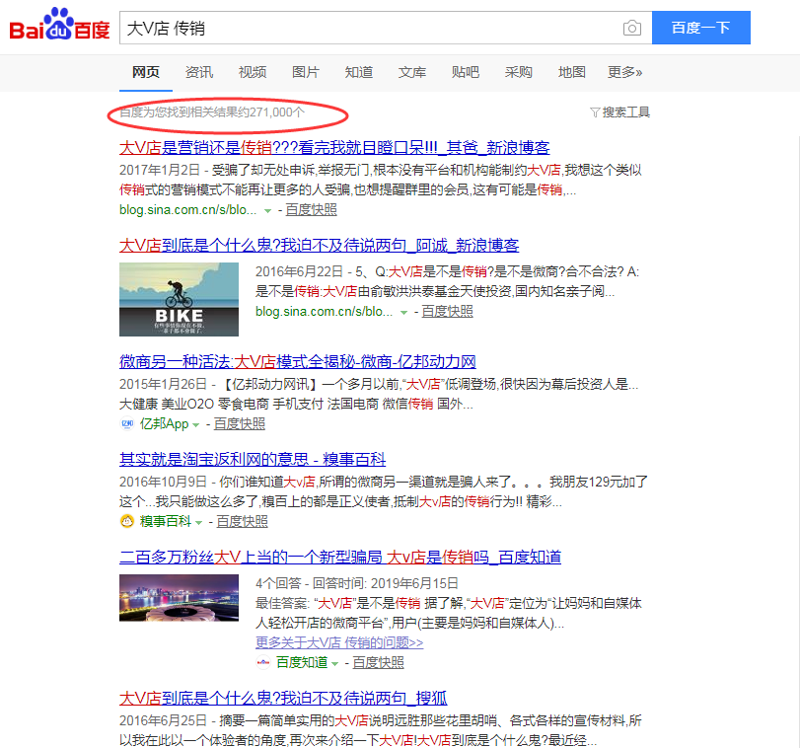Image resolution: width=800 pixels, height=748 pixels.
Task: Open the 图片 tab
Action: click(x=306, y=72)
